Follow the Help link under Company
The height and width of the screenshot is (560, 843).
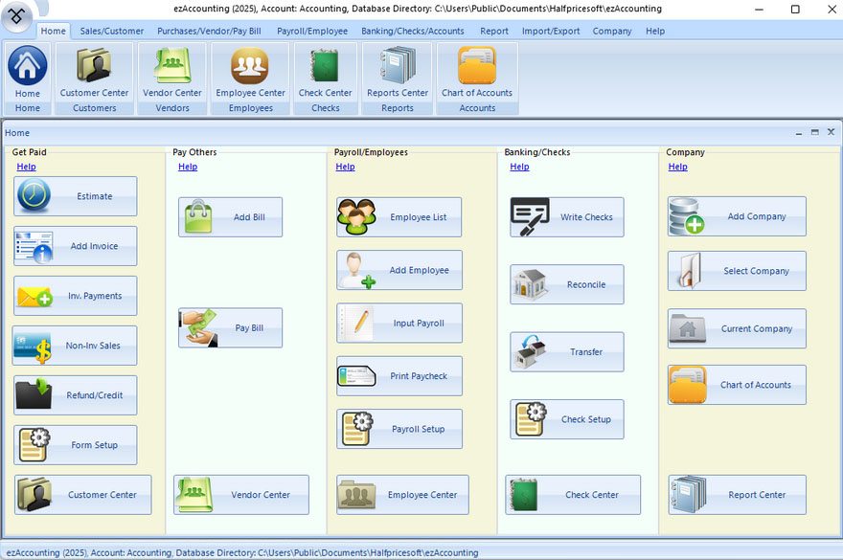677,167
